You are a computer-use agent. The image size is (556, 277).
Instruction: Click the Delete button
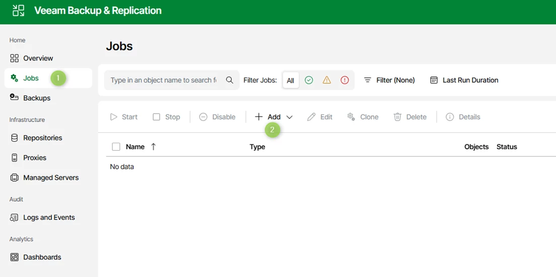pyautogui.click(x=410, y=117)
